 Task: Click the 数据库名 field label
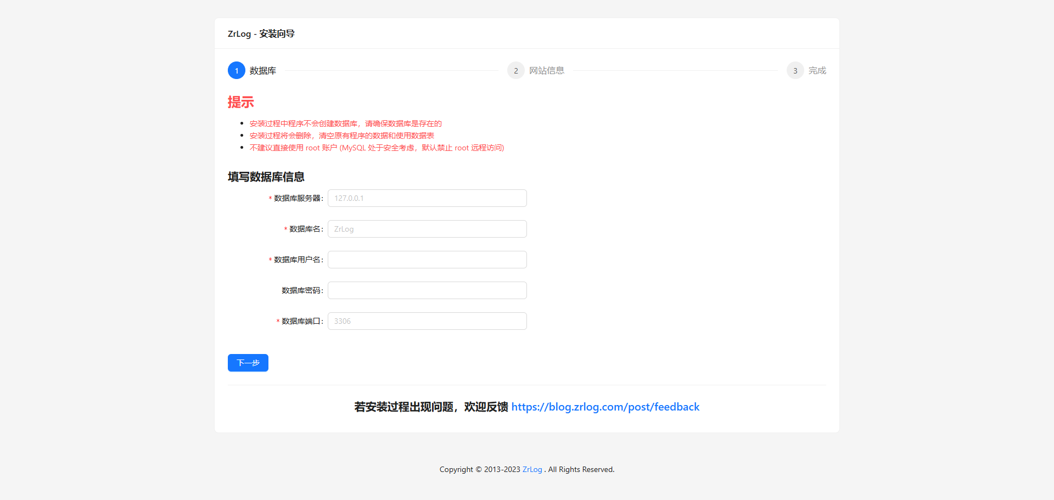(305, 229)
